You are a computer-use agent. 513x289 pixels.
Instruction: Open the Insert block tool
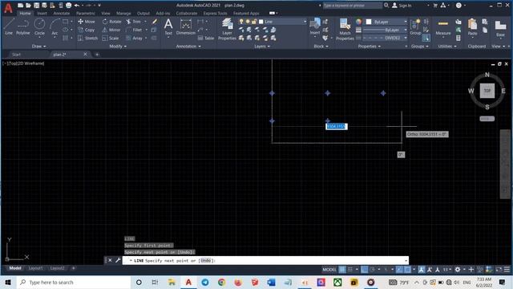(315, 26)
